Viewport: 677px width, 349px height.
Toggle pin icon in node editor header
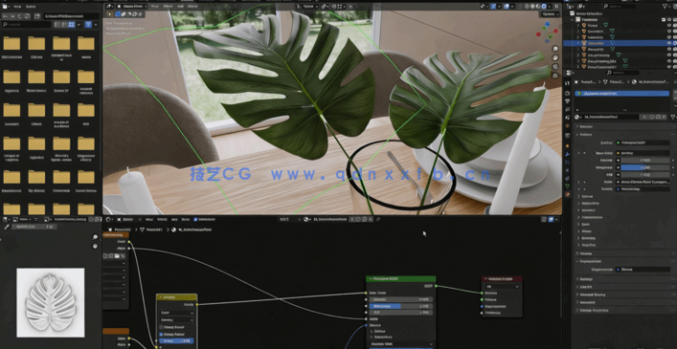point(378,219)
